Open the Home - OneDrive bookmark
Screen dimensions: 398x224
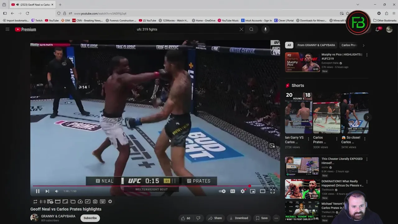point(204,21)
